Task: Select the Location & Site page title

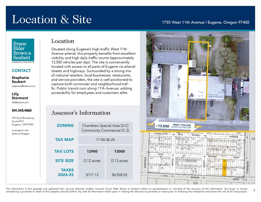Action: 52,19
